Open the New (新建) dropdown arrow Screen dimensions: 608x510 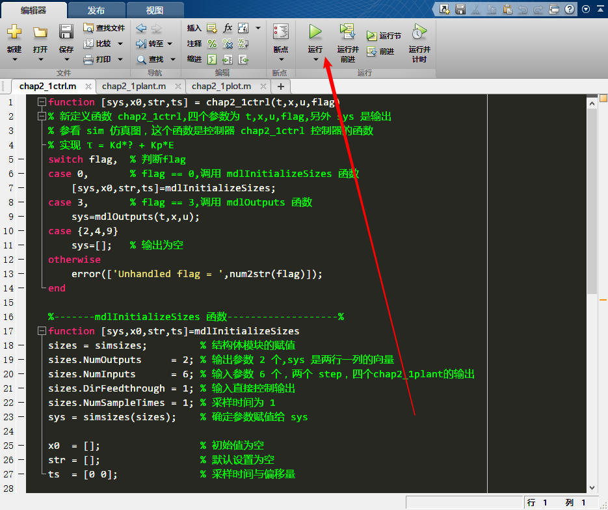15,60
